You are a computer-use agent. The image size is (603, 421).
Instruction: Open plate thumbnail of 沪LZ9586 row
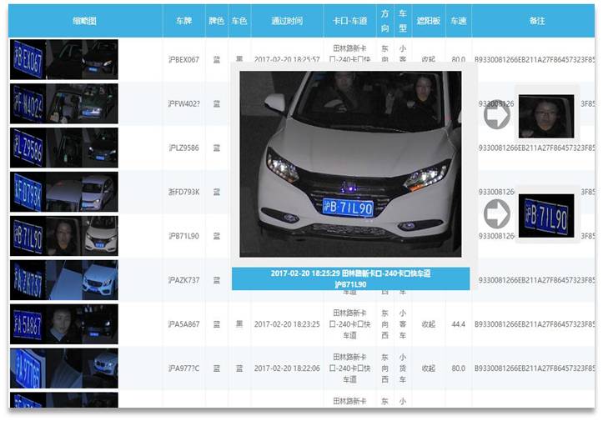coord(28,148)
